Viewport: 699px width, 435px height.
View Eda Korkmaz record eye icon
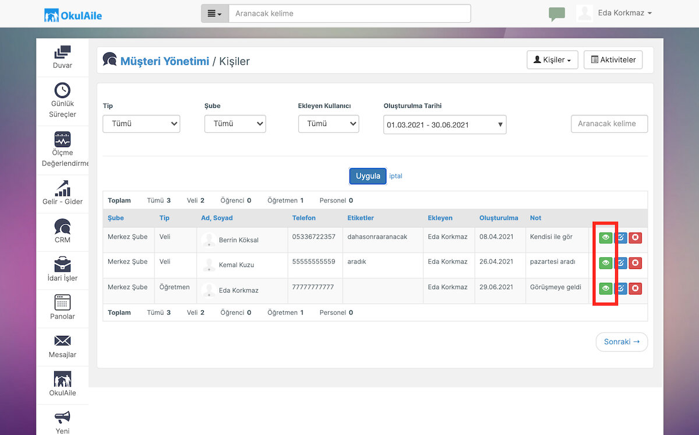pos(606,288)
